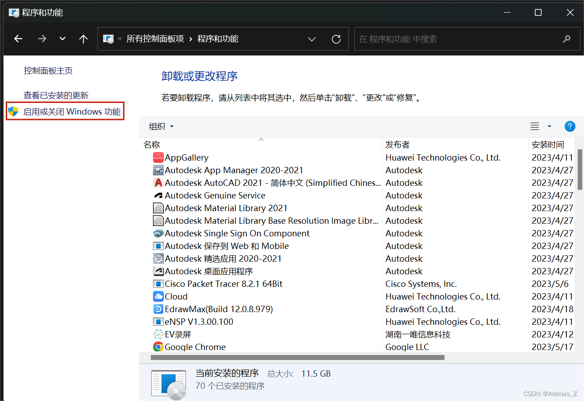
Task: Expand the address bar double chevron
Action: click(120, 39)
